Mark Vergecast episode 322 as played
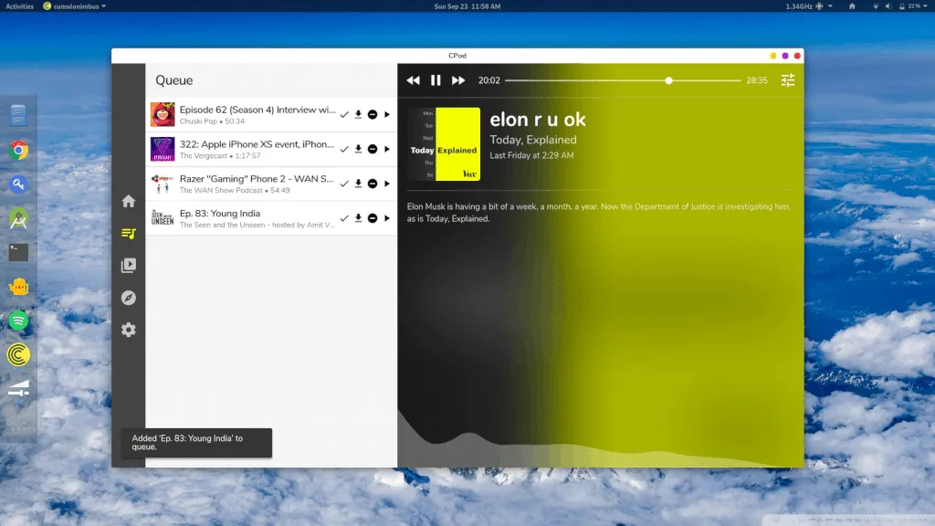Screen dimensions: 935x526 [344, 149]
